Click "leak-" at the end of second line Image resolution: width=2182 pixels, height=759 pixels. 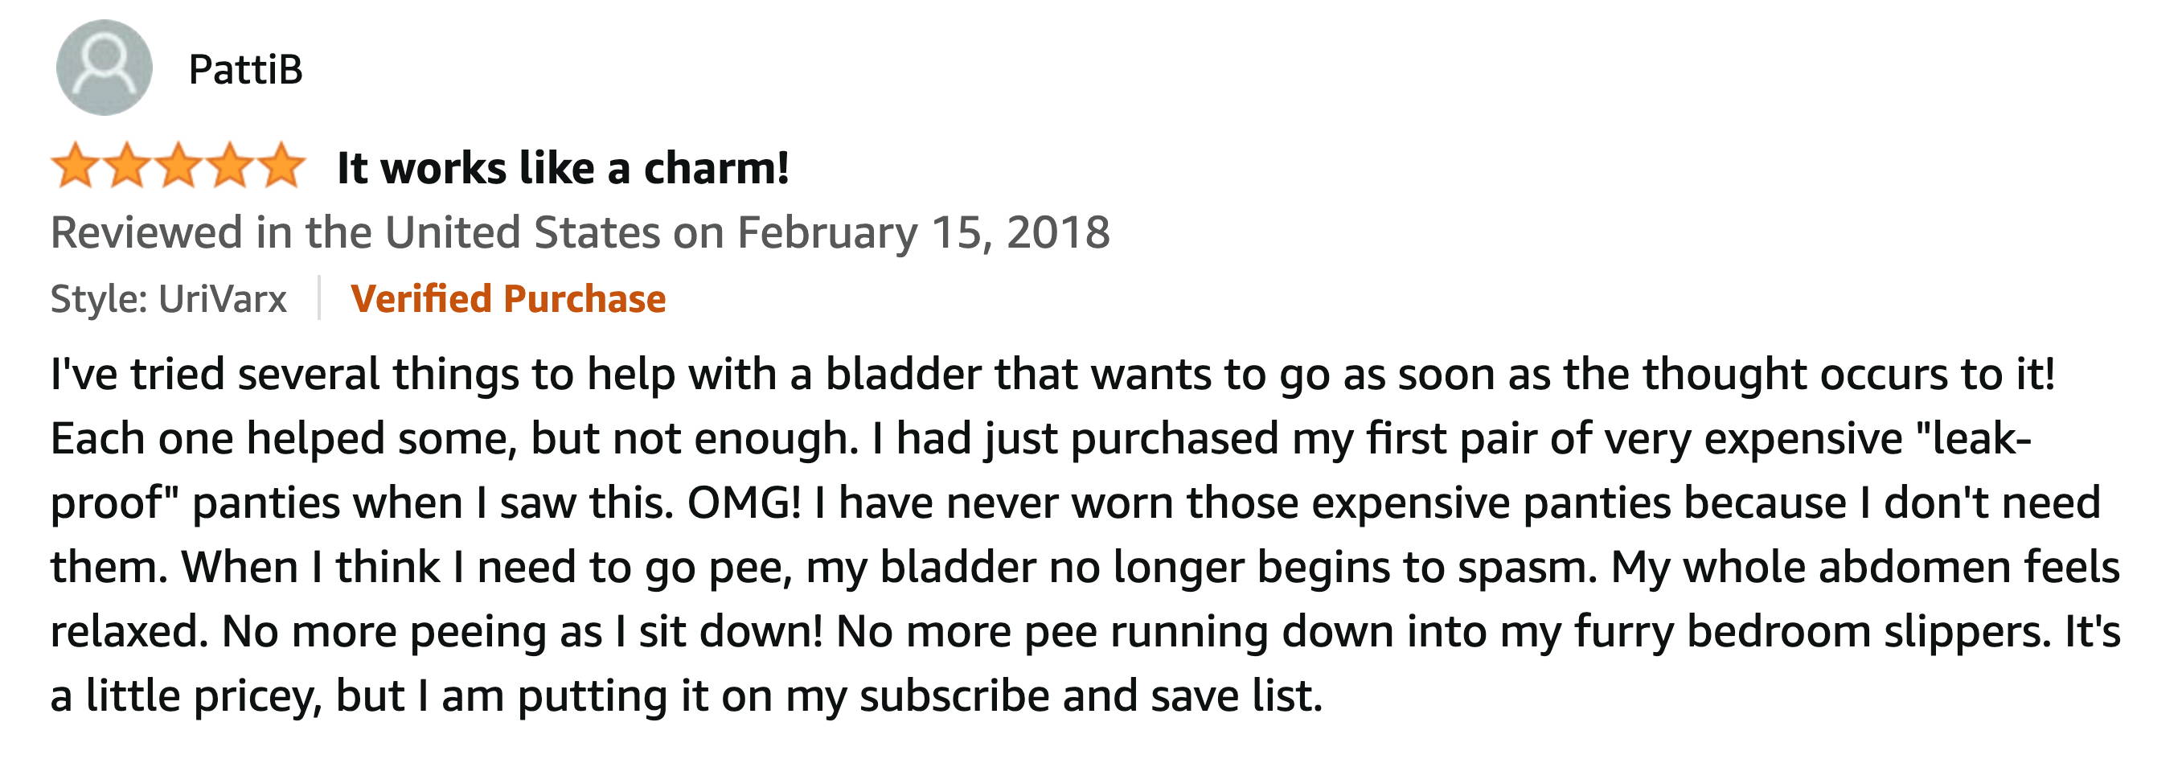[x=1974, y=438]
